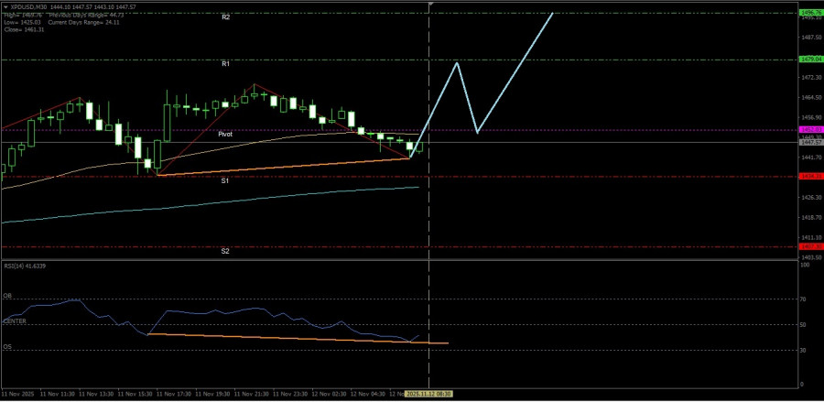Click the OS oversold level label
Screen dimensions: 824x402
click(x=7, y=348)
